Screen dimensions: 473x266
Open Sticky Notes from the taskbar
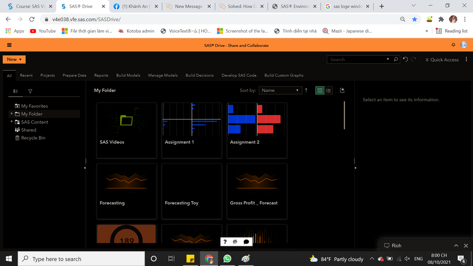(x=190, y=259)
